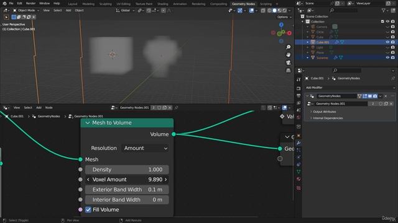Screen dimensions: 398x223
Task: Adjust the Density value slider
Action: [127, 170]
